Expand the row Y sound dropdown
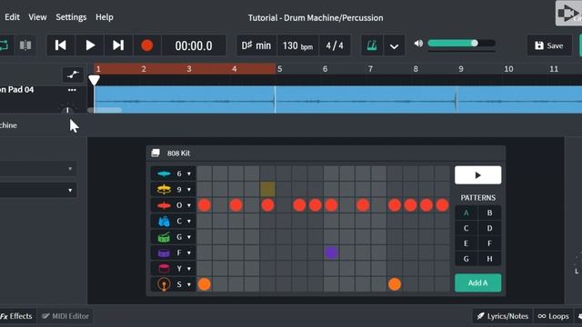Image resolution: width=582 pixels, height=327 pixels. pos(189,269)
